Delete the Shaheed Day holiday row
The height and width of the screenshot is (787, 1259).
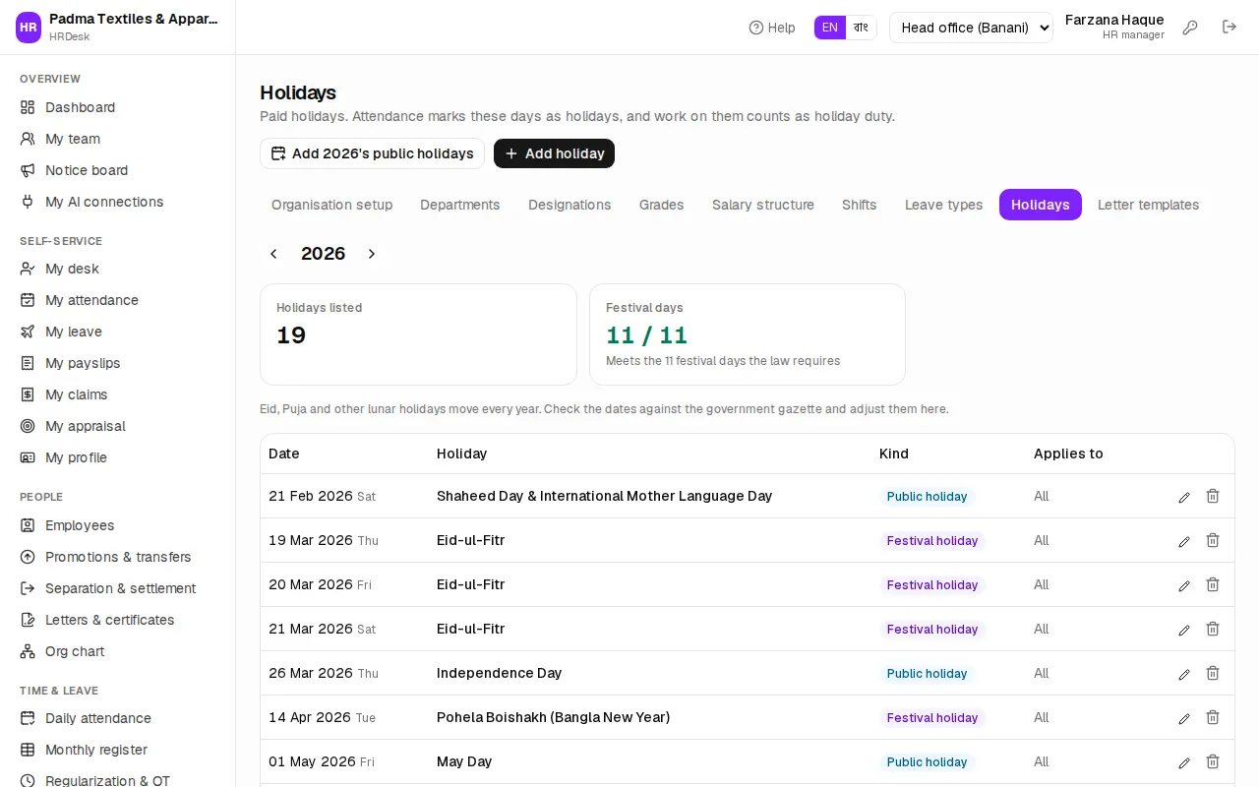point(1213,497)
